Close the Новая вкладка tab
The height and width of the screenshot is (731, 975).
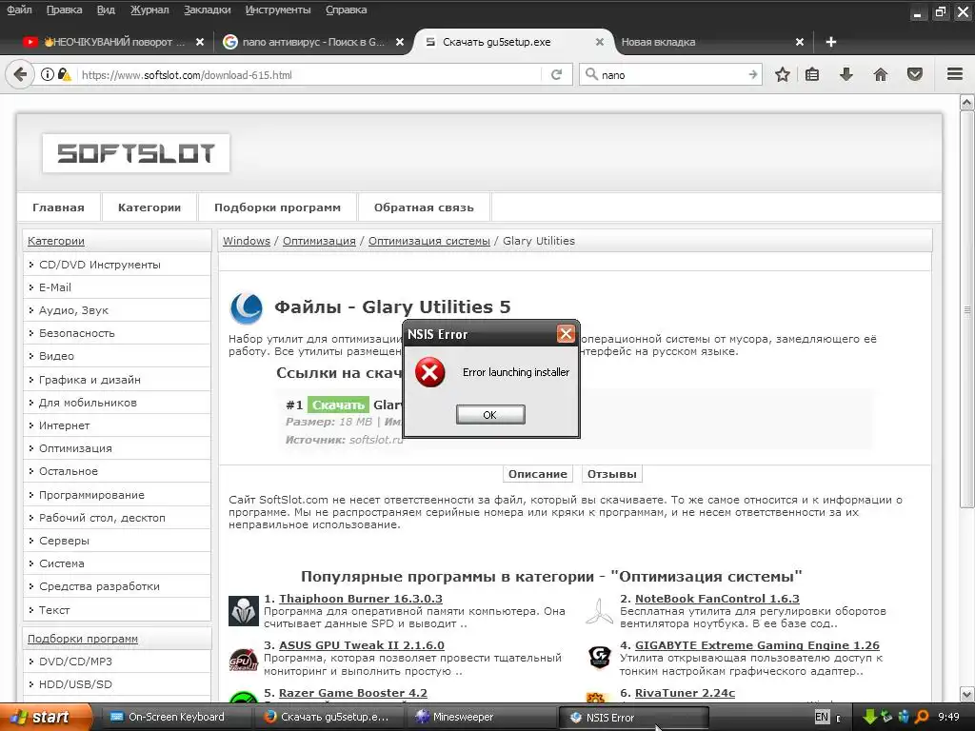point(800,42)
